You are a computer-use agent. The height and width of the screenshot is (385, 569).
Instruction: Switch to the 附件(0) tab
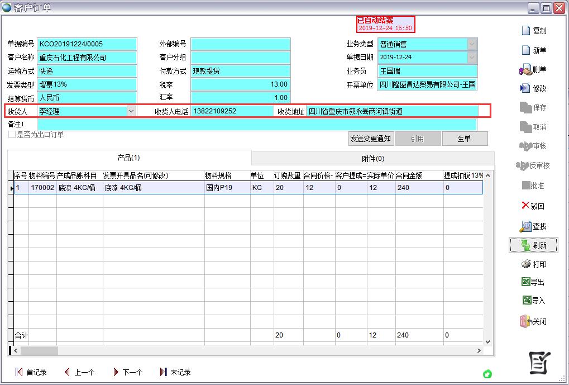372,159
